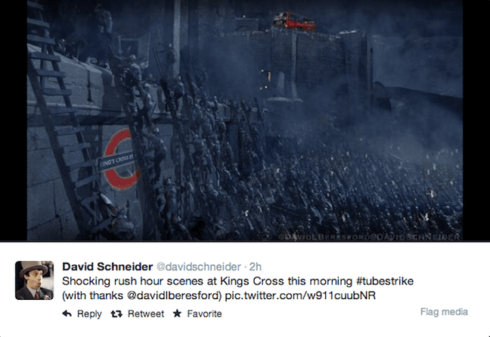Open the pic.twitter.com/w911cuubNR link
Screen dimensions: 490x337
tap(300, 295)
